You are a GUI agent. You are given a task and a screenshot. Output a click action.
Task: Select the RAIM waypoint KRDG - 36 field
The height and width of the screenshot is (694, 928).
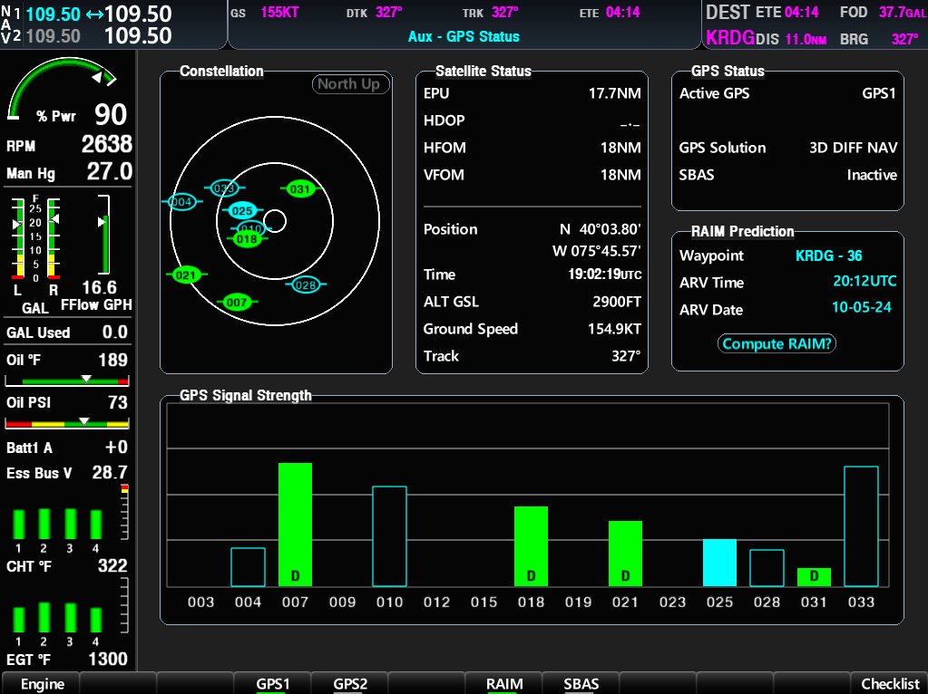coord(828,255)
